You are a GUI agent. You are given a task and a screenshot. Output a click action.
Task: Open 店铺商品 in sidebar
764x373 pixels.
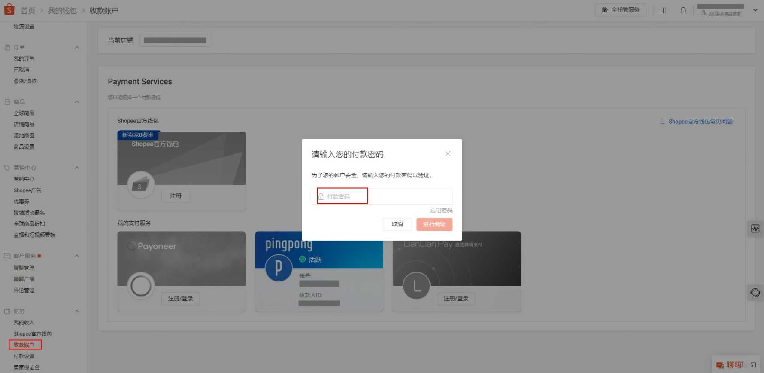(x=24, y=124)
